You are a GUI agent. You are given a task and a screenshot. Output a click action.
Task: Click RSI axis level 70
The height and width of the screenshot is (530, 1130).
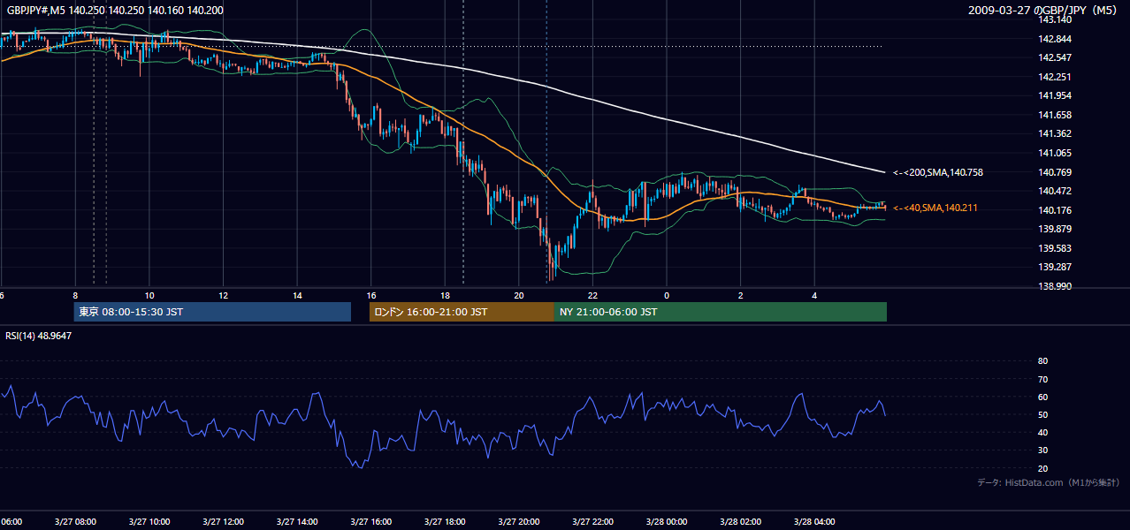[x=1043, y=379]
